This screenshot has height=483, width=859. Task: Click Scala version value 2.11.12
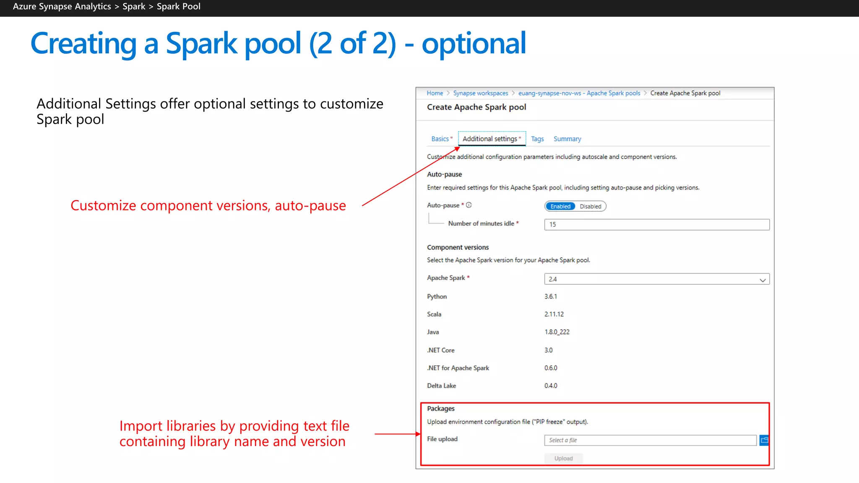click(x=554, y=314)
